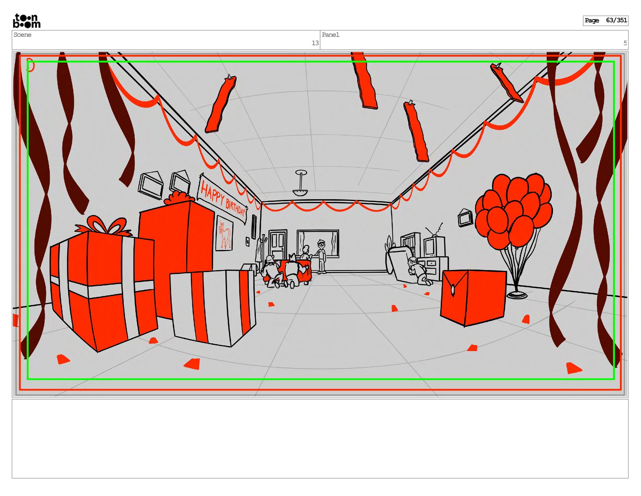This screenshot has width=641, height=496.
Task: Click the red letter D camera marker
Action: coord(30,65)
